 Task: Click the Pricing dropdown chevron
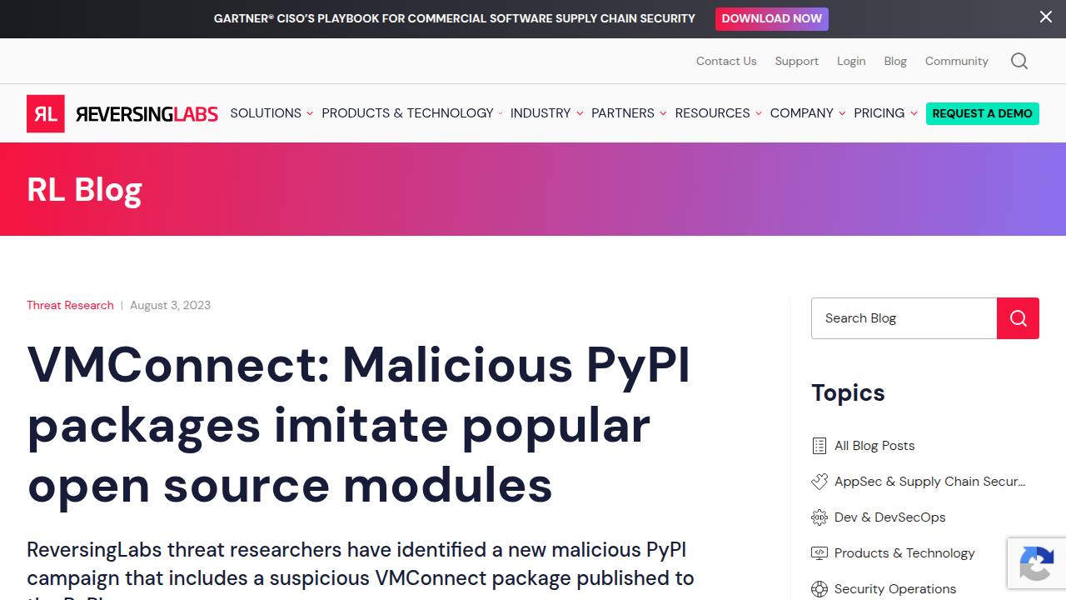(914, 113)
